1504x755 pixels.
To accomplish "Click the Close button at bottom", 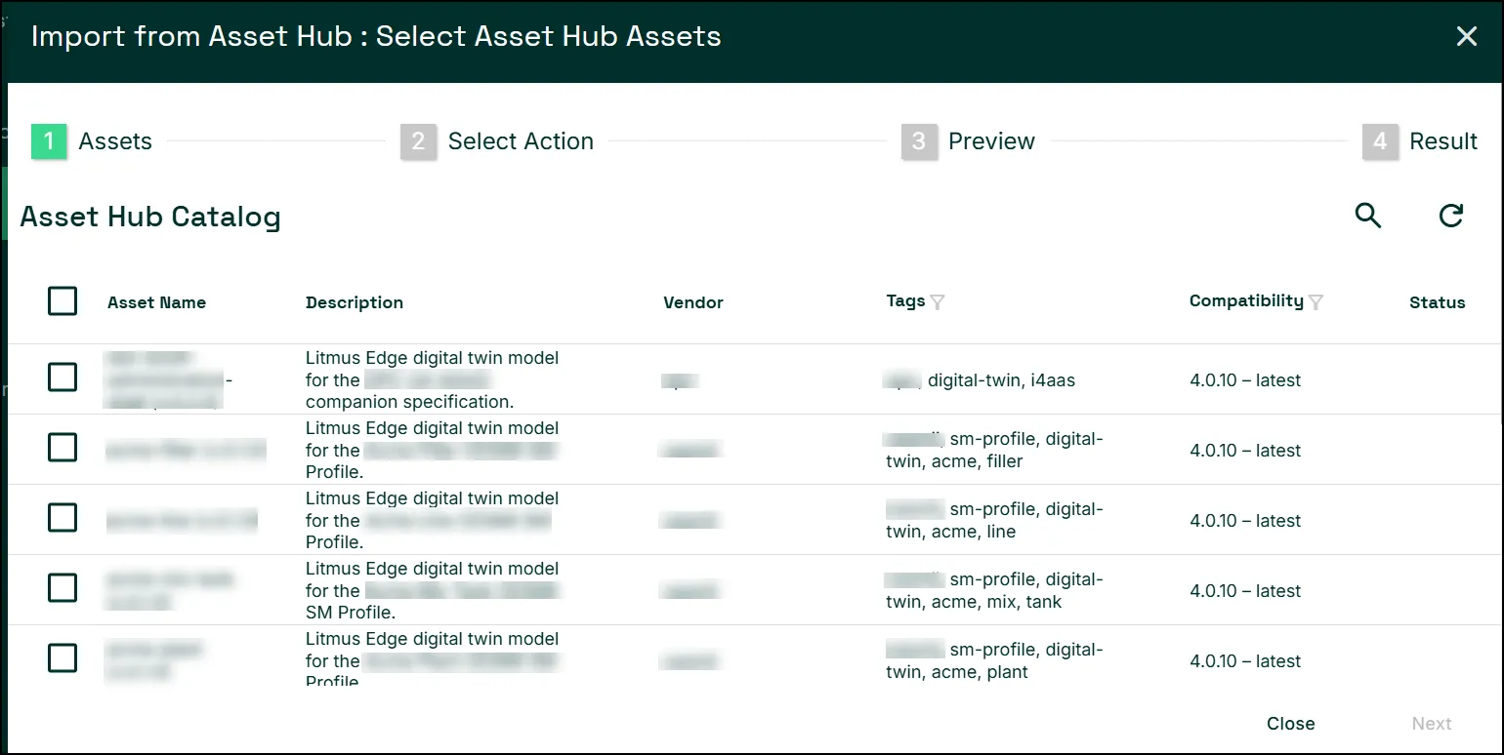I will click(x=1290, y=724).
